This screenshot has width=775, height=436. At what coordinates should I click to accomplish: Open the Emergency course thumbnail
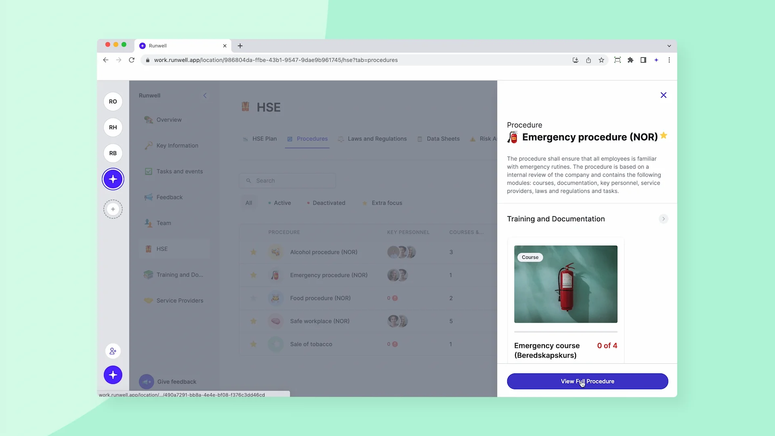(566, 284)
